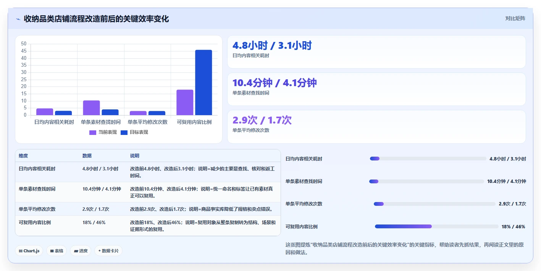The image size is (541, 271).
Task: Click the Chart.js tag pill
Action: [29, 251]
